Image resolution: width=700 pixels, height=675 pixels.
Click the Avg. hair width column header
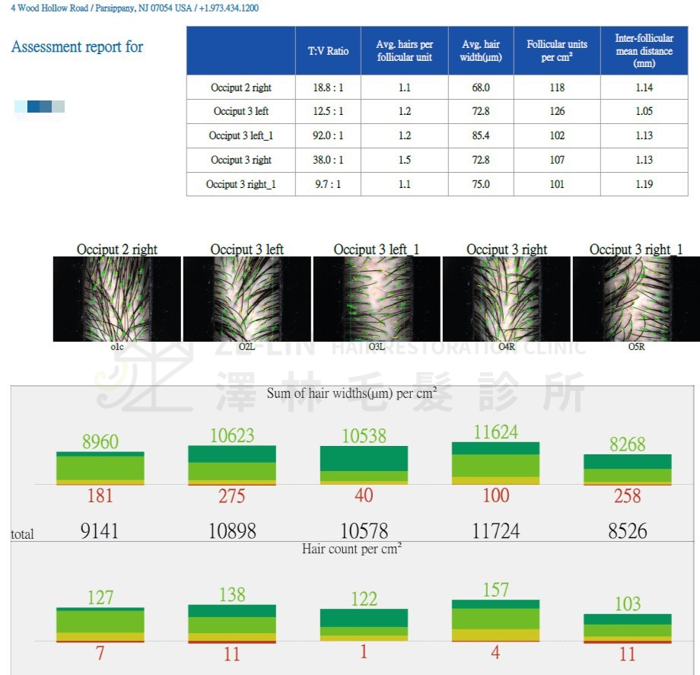(x=481, y=51)
